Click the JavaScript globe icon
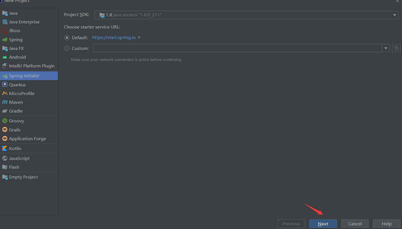Image resolution: width=402 pixels, height=229 pixels. [5, 158]
